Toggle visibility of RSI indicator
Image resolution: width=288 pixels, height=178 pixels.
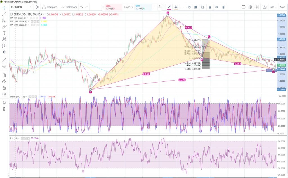[22, 138]
